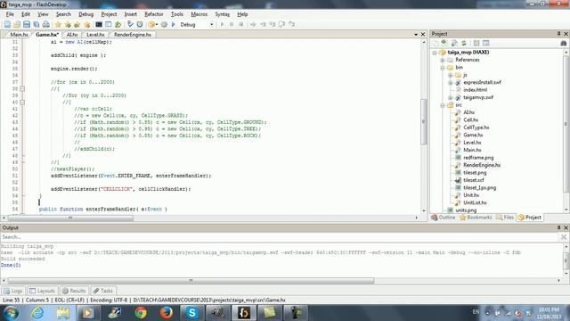Show the Outline panel tab
570x321 pixels.
coord(444,218)
